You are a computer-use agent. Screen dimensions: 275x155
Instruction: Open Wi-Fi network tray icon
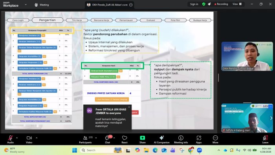(244, 150)
